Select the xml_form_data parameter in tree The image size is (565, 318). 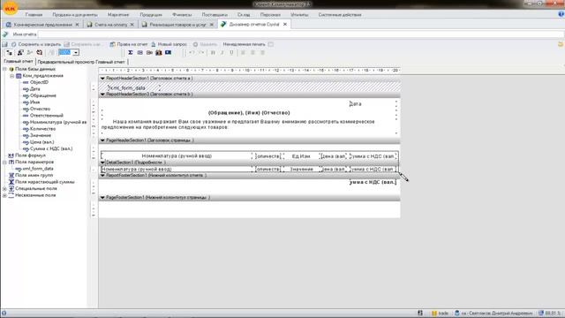coord(38,169)
